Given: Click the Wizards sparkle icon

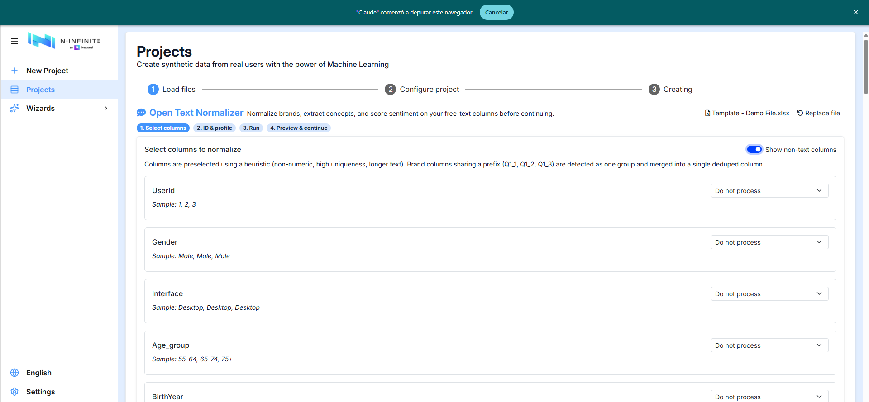Looking at the screenshot, I should tap(14, 108).
